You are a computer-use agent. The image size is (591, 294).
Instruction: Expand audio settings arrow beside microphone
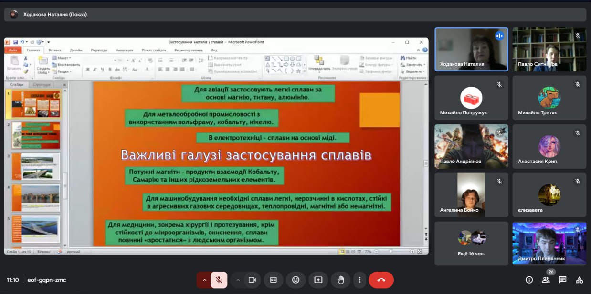(x=205, y=280)
